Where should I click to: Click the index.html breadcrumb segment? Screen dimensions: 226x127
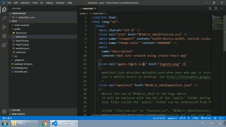[x=98, y=13]
